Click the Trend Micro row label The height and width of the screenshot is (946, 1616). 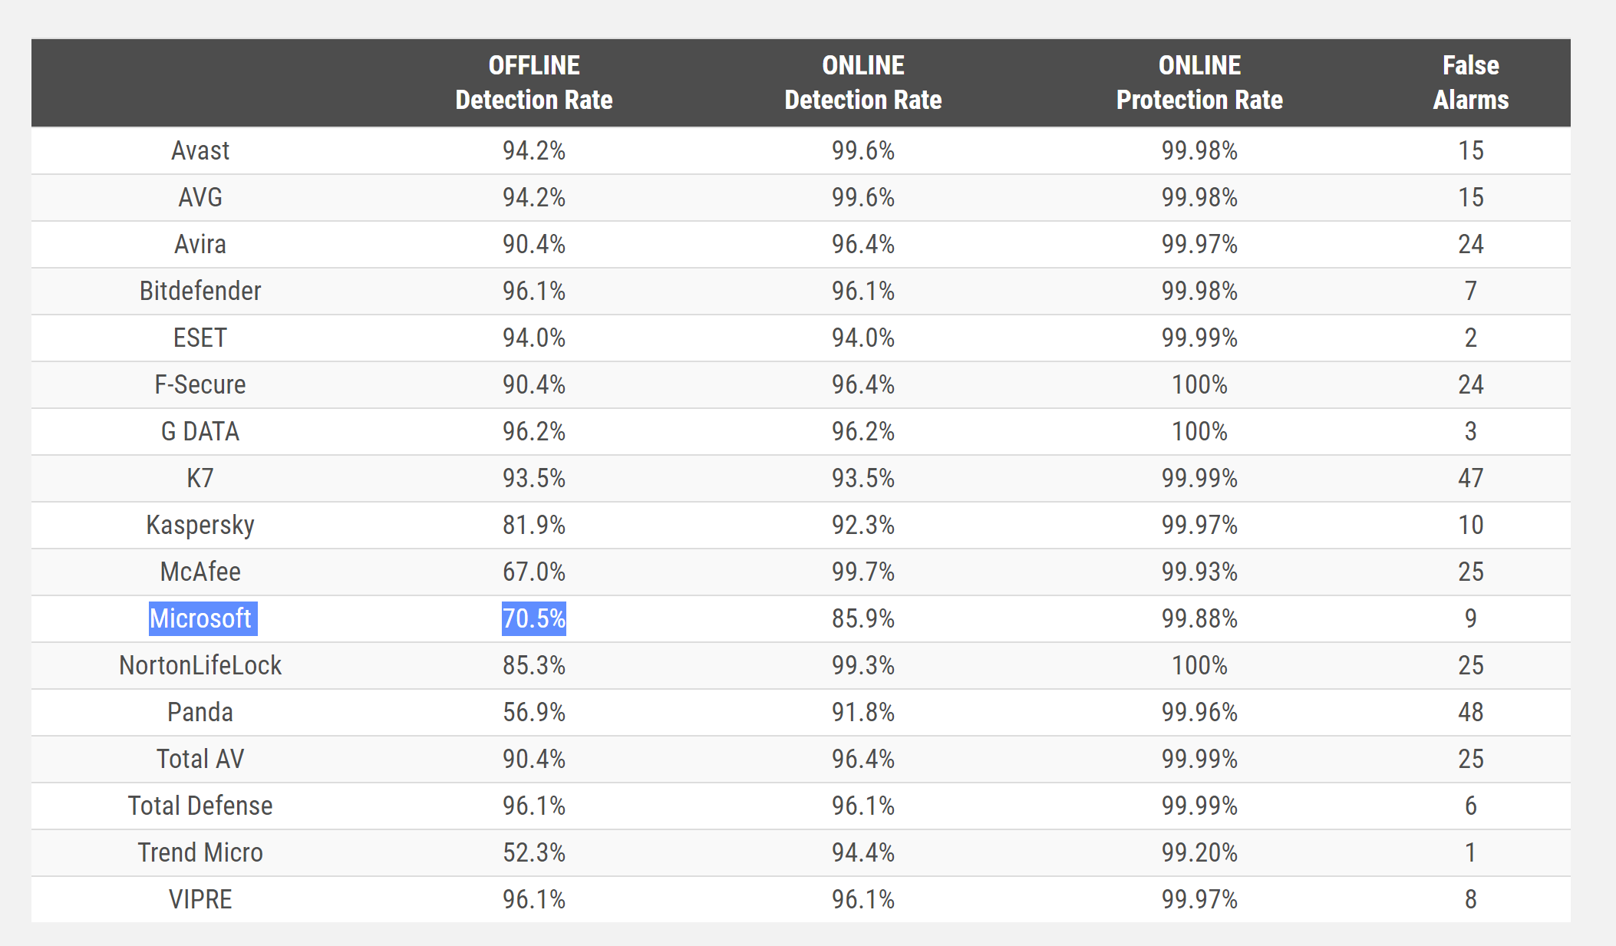tap(200, 852)
